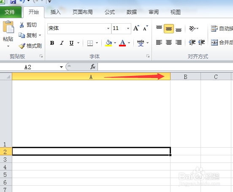This screenshot has height=192, width=233.
Task: Click cell B2
Action: tap(185, 151)
